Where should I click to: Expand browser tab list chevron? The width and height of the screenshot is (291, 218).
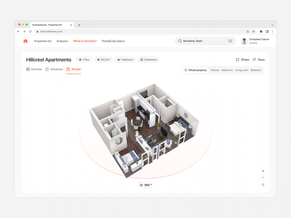(272, 25)
